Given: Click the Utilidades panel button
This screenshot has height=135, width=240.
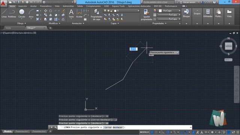Looking at the screenshot, I should [208, 13].
